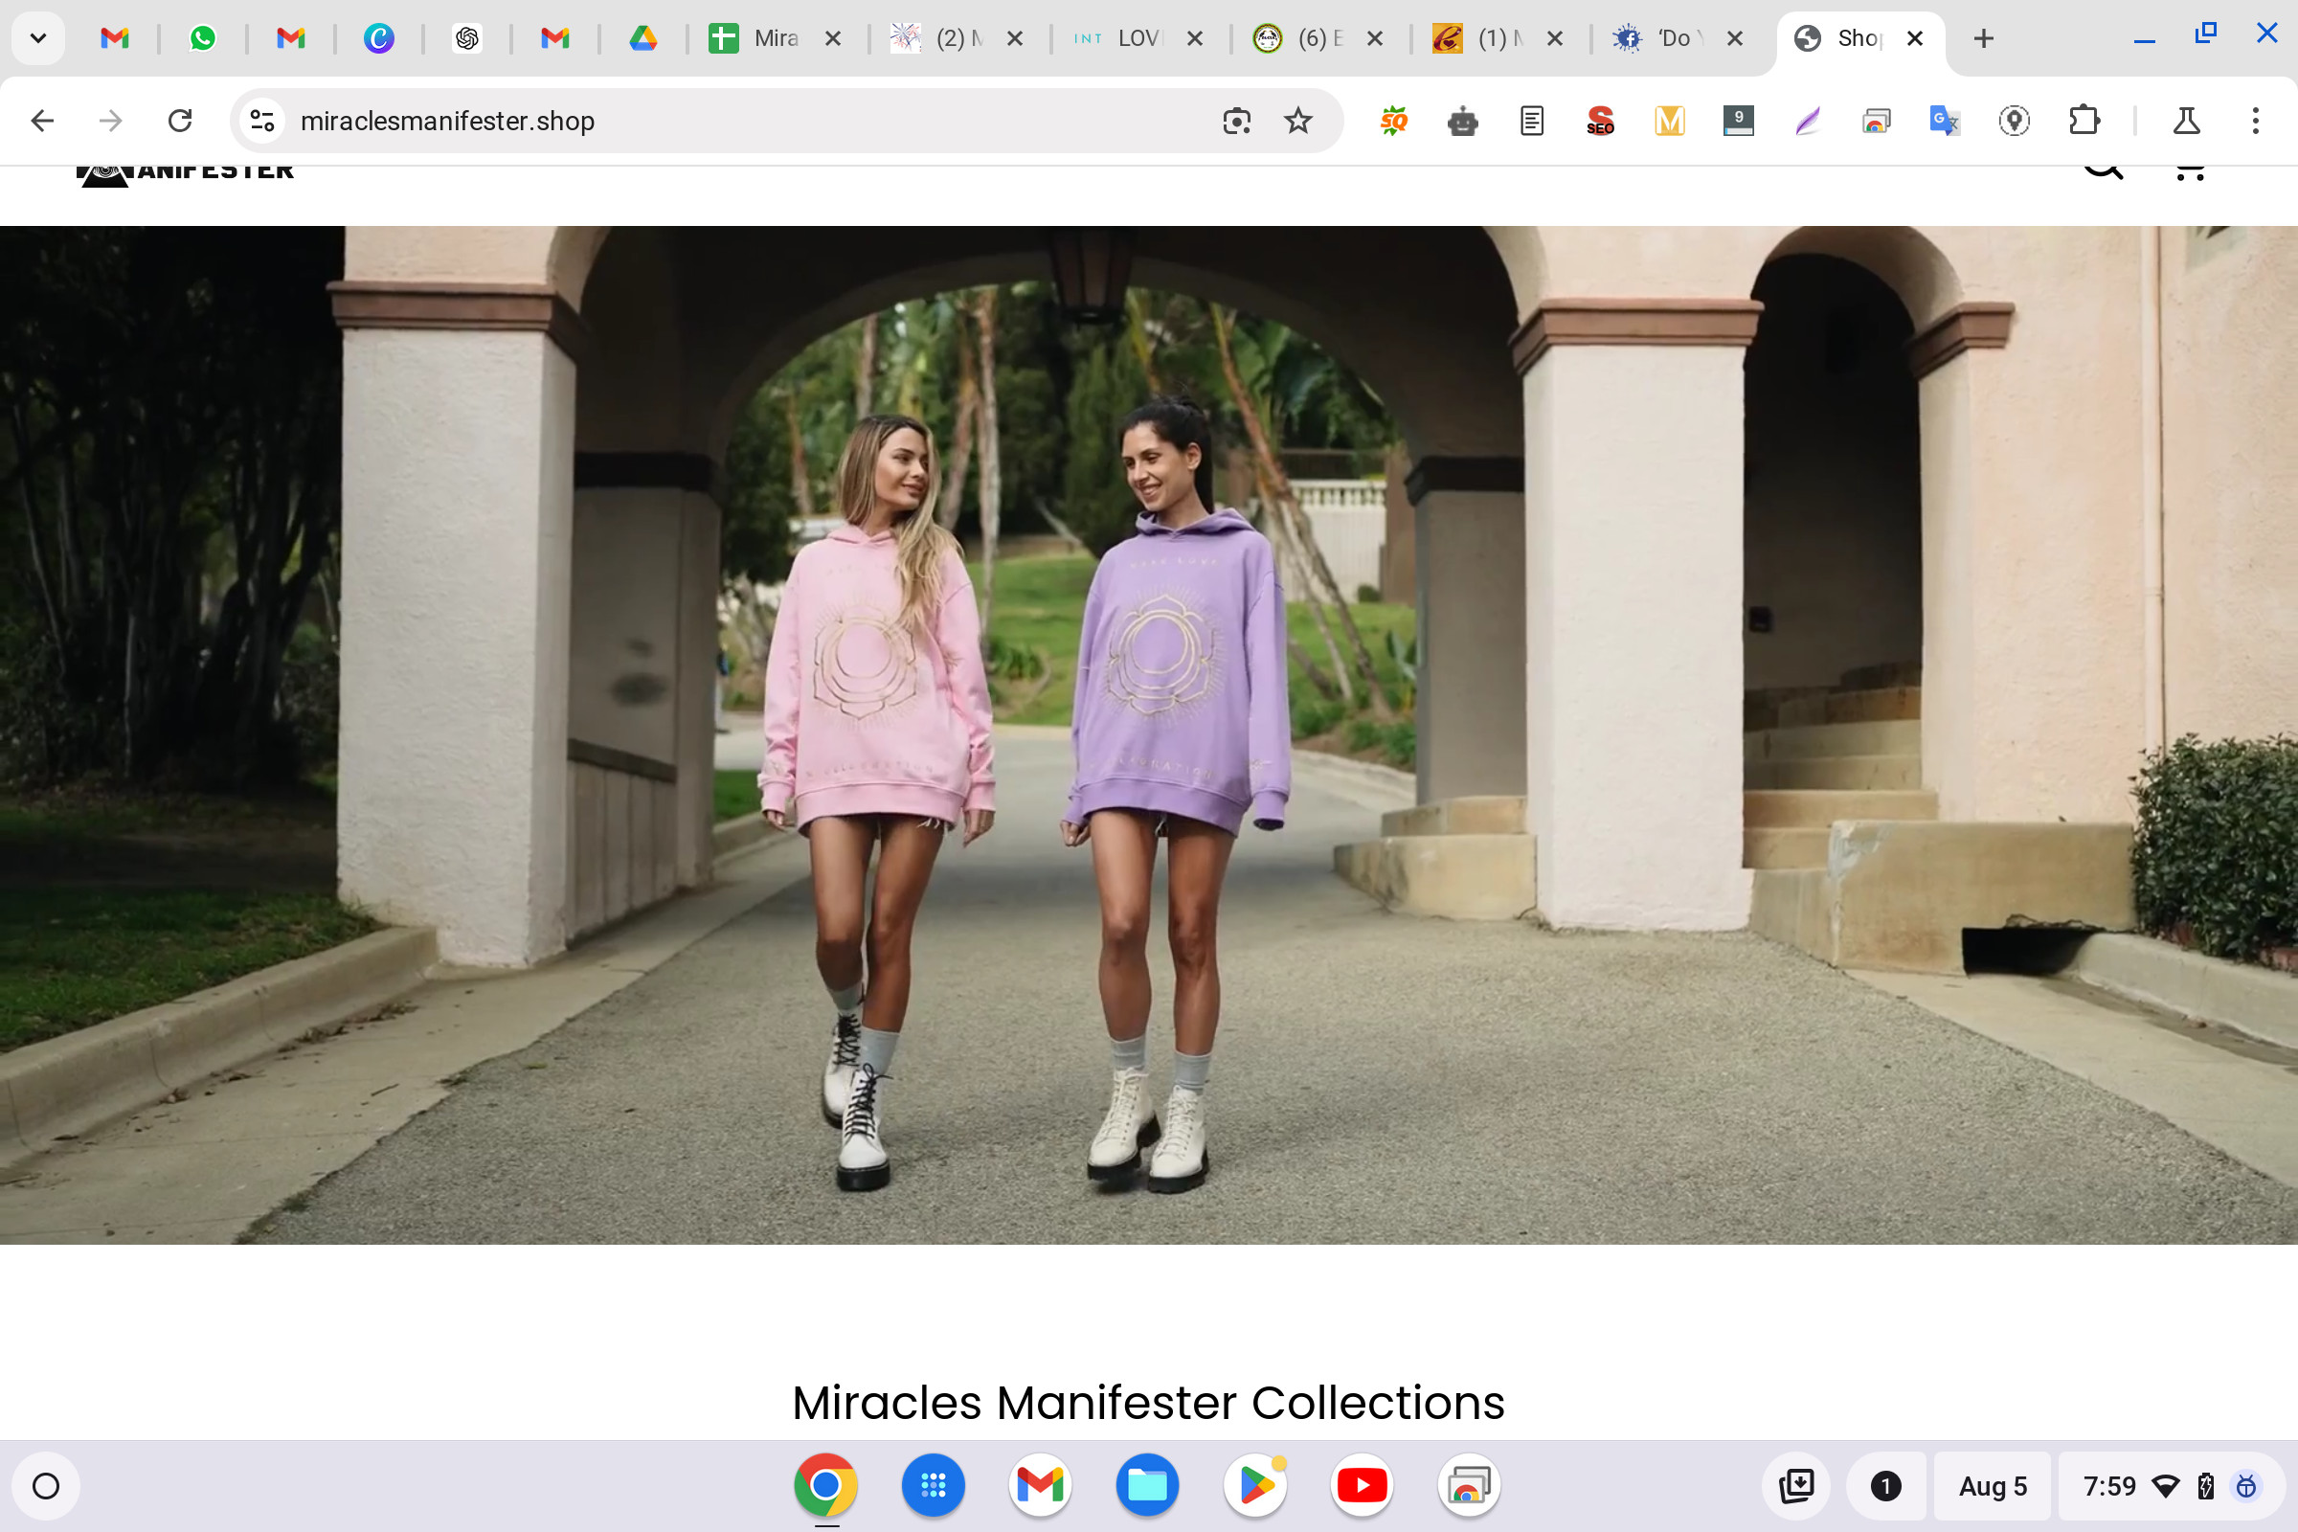Screen dimensions: 2298x1532
Task: Switch to the pinned WhatsApp tab
Action: click(202, 38)
